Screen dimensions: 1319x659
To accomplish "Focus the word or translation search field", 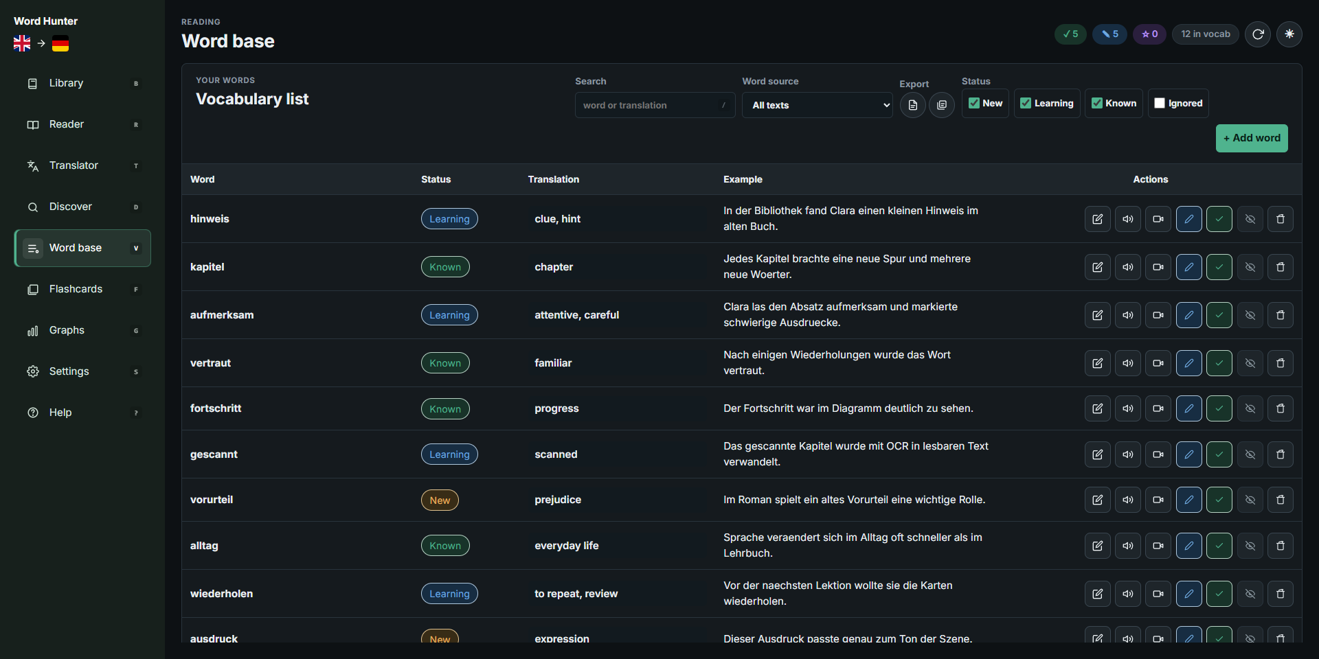I will tap(655, 105).
